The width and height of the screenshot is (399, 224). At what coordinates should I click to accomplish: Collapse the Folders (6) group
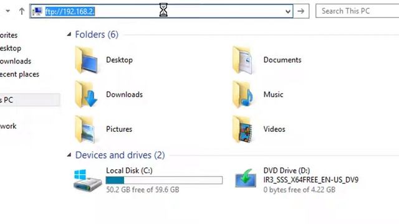point(69,34)
